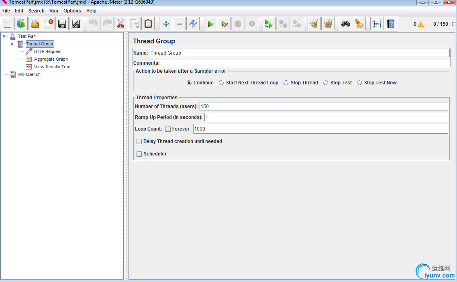This screenshot has width=457, height=282.
Task: Click the Number of Threads field
Action: coord(324,106)
